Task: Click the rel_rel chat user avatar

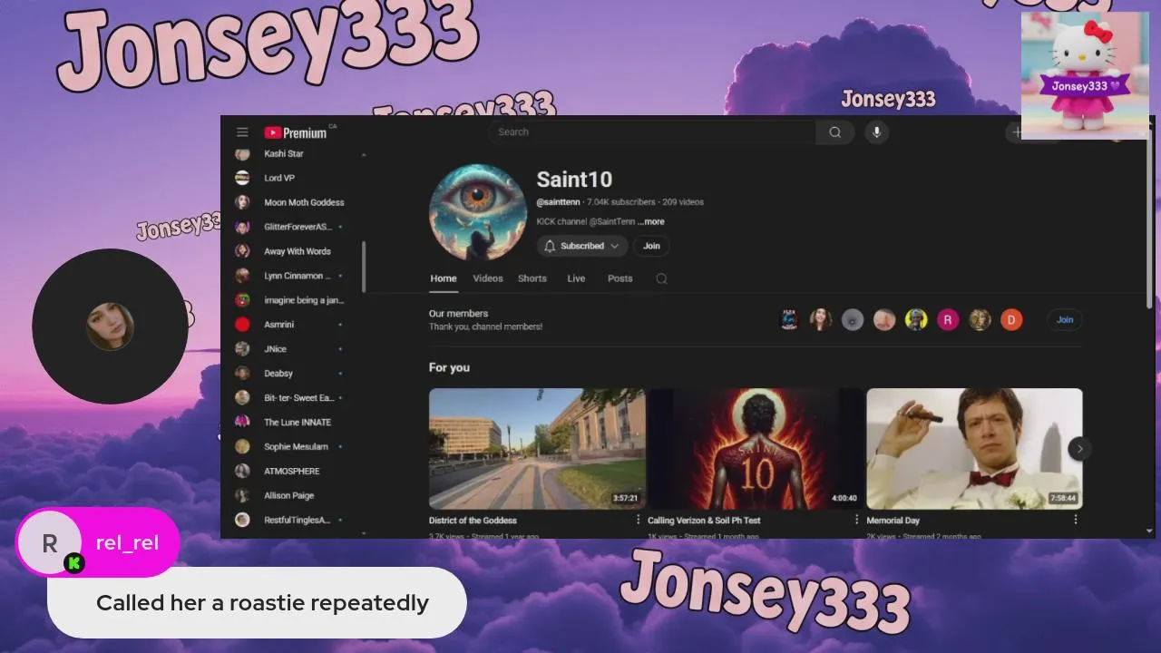Action: click(x=50, y=543)
